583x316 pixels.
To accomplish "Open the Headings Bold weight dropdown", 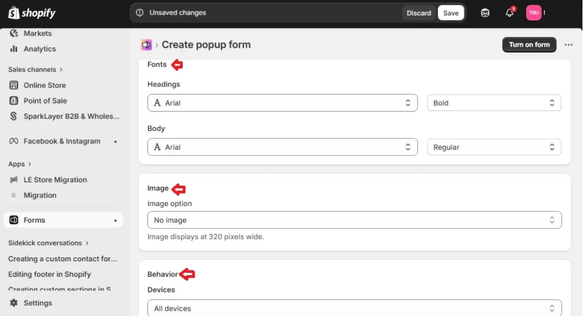I will pyautogui.click(x=494, y=103).
